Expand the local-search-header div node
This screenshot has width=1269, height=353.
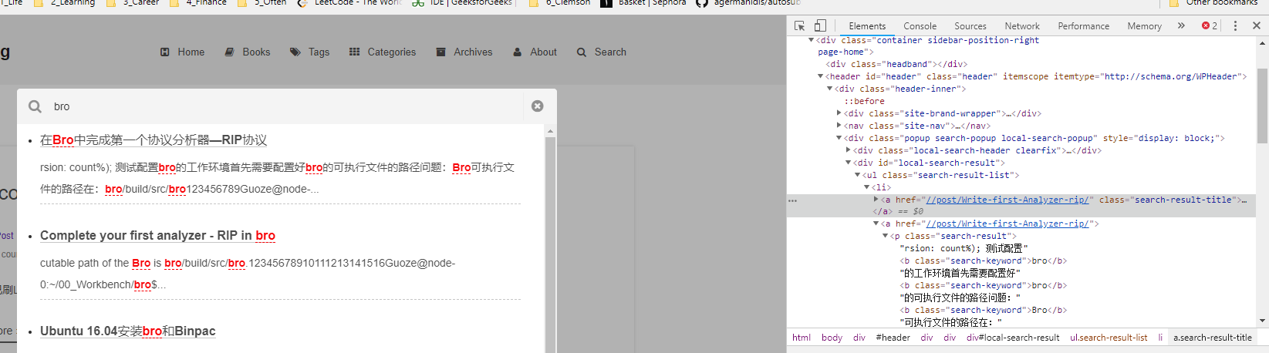(849, 150)
